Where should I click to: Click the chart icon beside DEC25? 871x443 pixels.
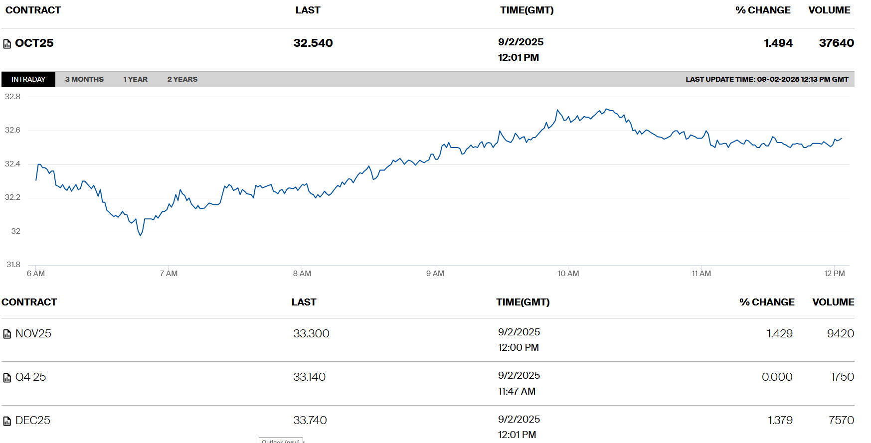coord(7,421)
